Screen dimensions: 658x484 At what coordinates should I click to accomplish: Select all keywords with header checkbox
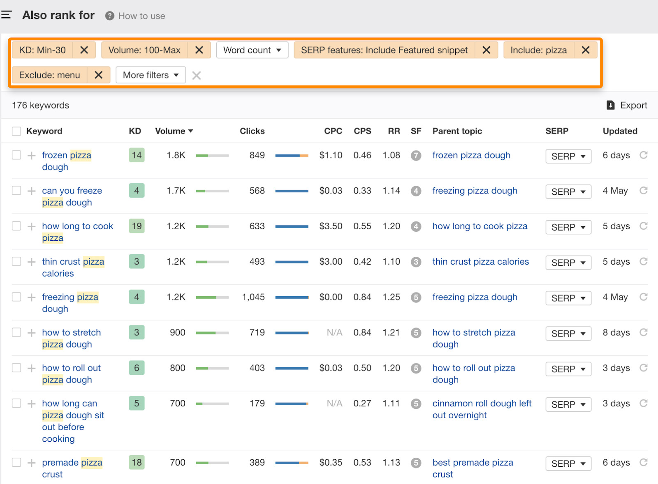tap(16, 131)
